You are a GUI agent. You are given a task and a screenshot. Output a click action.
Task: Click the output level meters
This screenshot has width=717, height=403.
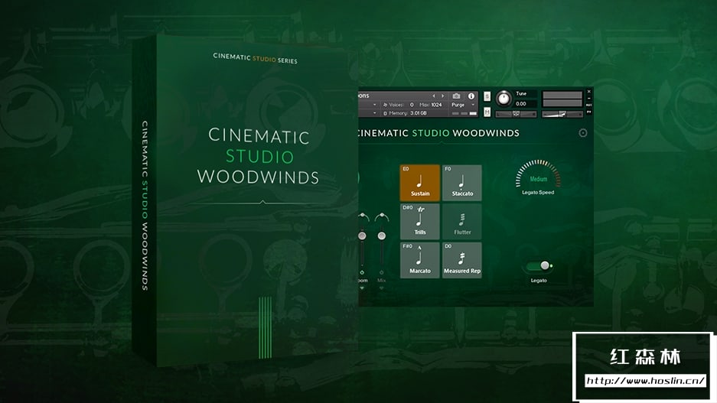pyautogui.click(x=562, y=99)
